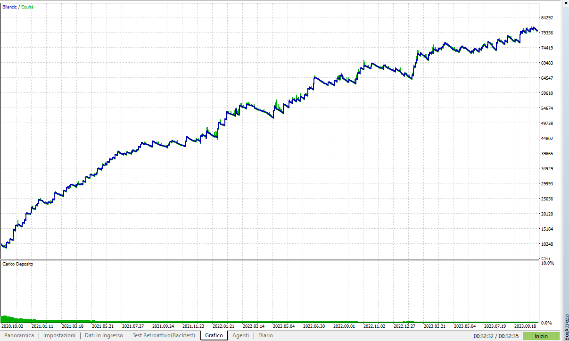Click the 79356 axis value
The width and height of the screenshot is (569, 341).
click(547, 33)
